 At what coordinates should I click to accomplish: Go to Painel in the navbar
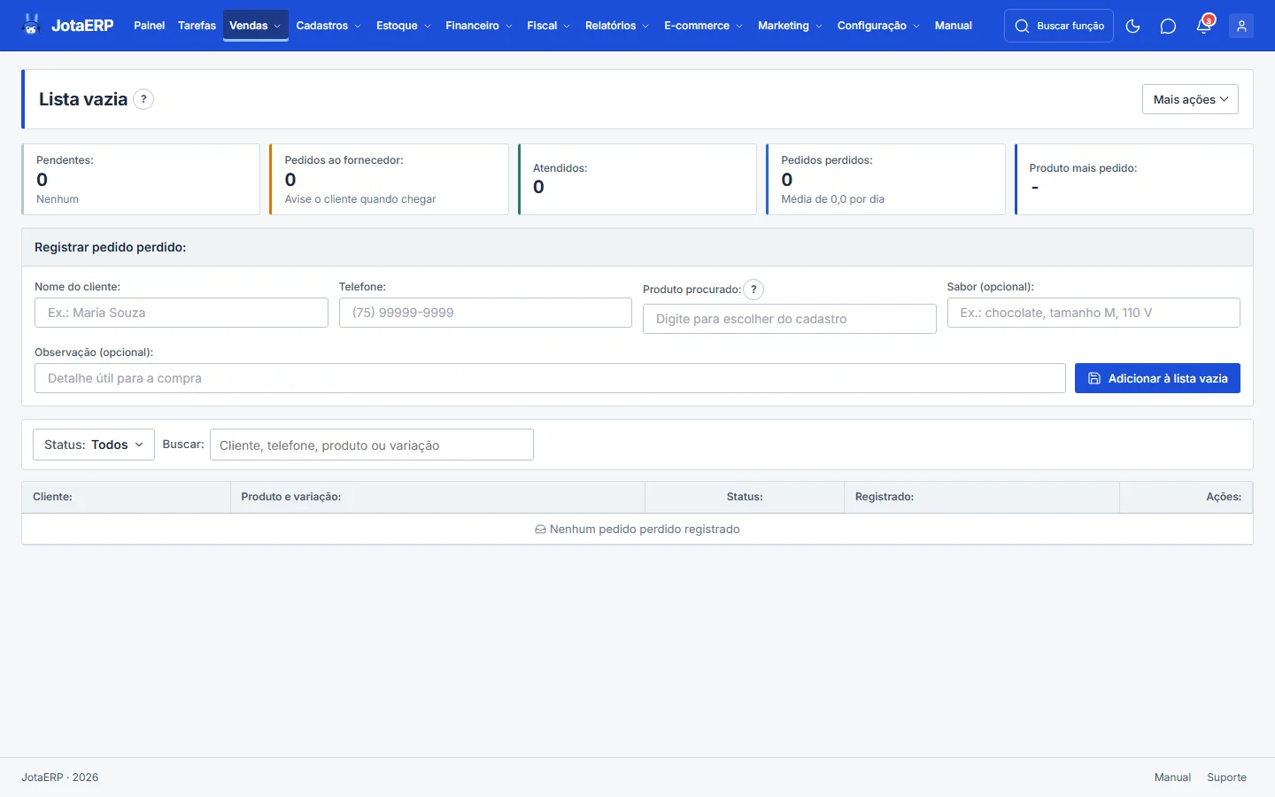click(x=150, y=26)
